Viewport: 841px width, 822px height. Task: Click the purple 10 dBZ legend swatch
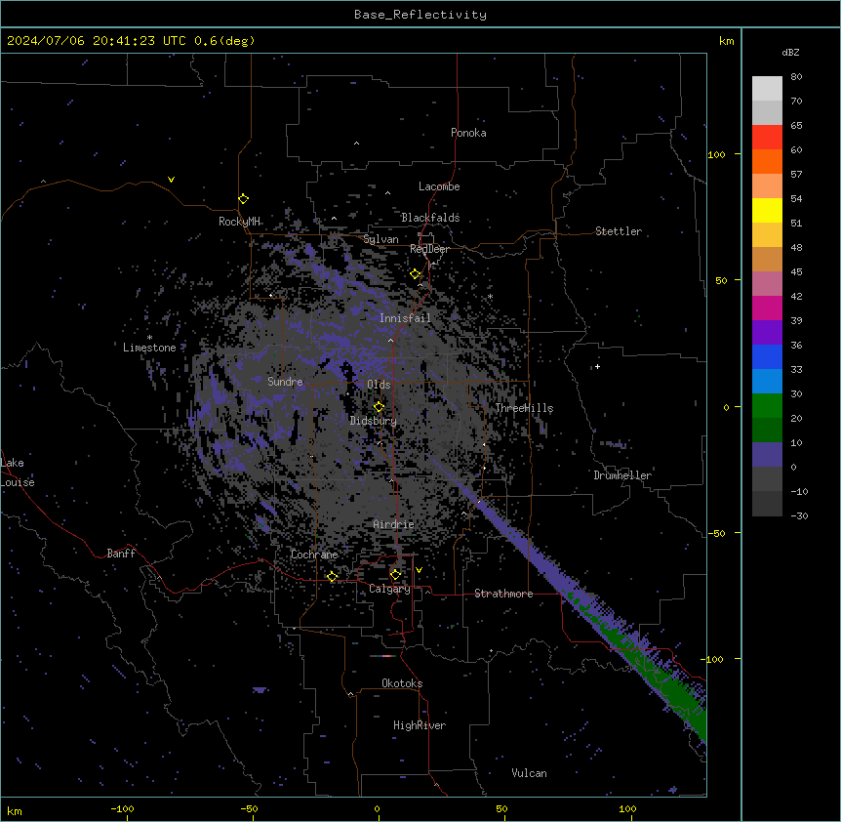click(x=767, y=455)
